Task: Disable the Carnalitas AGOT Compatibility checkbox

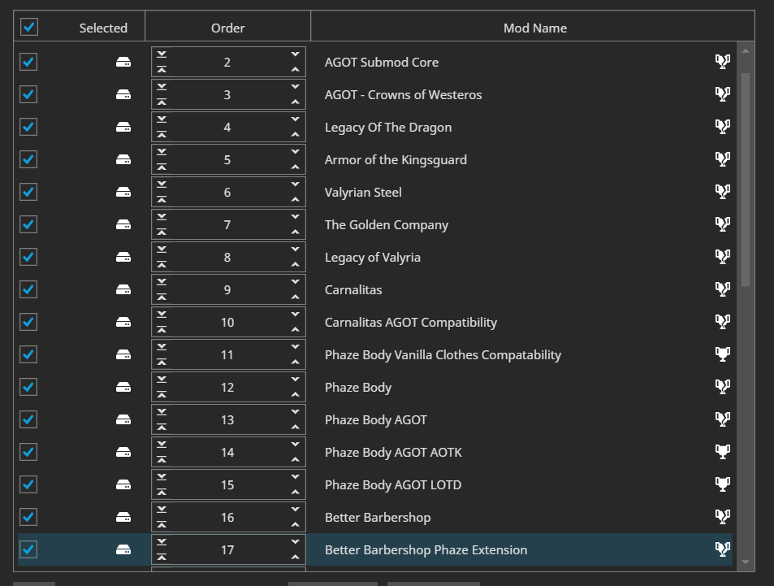Action: pyautogui.click(x=28, y=322)
